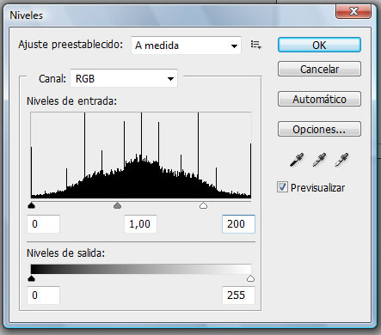Screen dimensions: 381x335
Task: Click the input midtones gray slider
Action: tap(117, 205)
